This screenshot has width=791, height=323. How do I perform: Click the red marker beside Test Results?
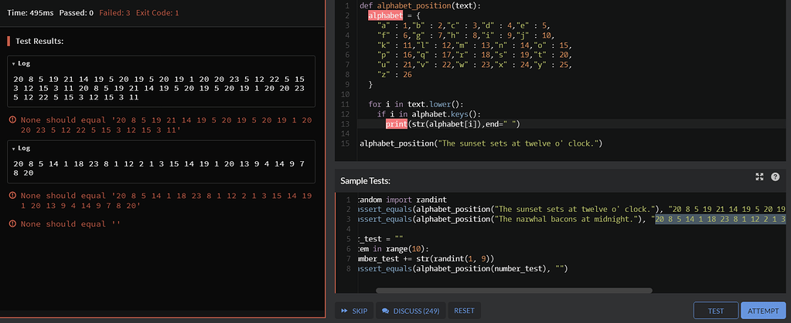click(x=9, y=41)
